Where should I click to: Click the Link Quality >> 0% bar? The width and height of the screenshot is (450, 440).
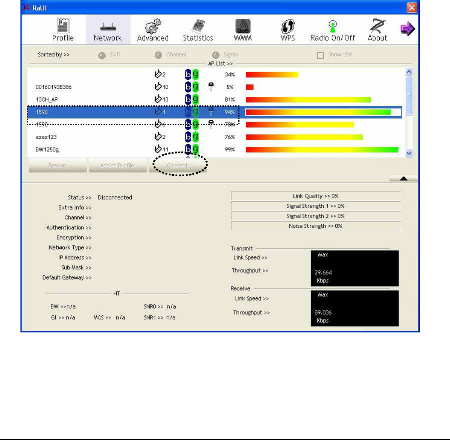[316, 196]
